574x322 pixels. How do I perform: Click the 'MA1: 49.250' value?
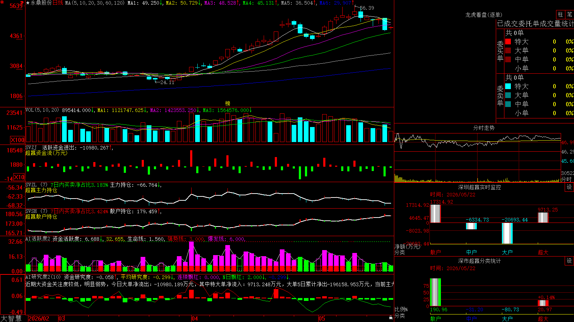(x=143, y=3)
